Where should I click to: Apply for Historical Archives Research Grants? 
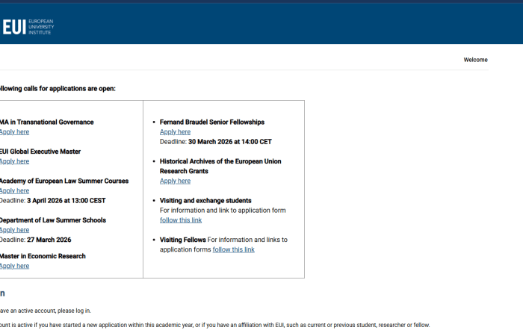pyautogui.click(x=175, y=181)
